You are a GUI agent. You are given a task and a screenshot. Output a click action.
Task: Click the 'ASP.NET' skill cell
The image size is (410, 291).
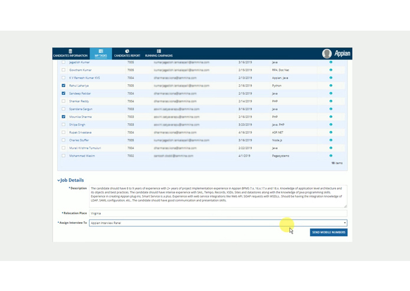277,133
